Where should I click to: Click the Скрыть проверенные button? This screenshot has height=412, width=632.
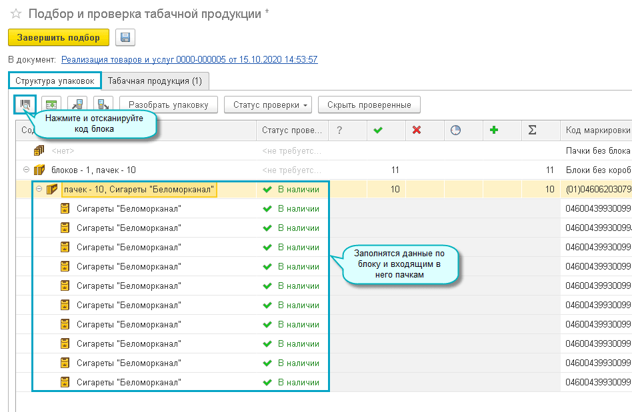[369, 104]
